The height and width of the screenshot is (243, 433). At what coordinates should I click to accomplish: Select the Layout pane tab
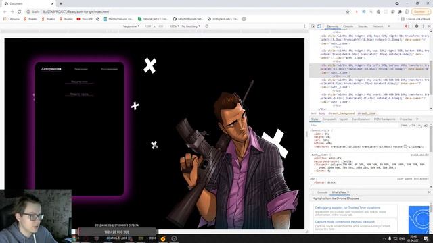(344, 119)
